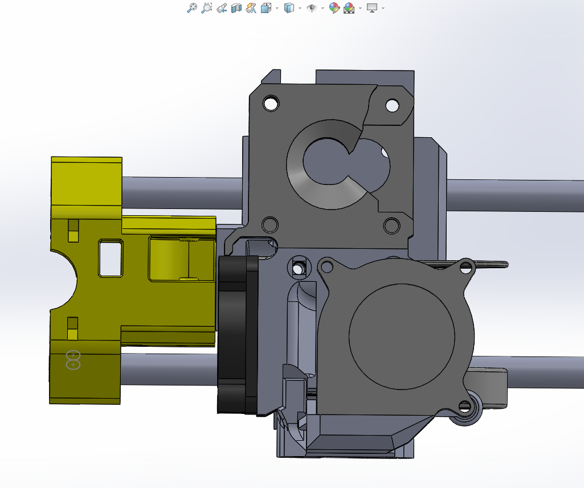Click the Zoom to Fit icon

(192, 8)
